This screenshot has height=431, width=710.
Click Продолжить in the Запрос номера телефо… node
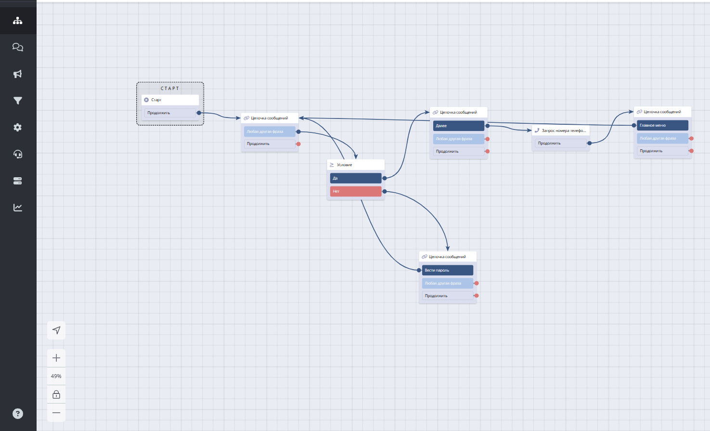tap(561, 143)
